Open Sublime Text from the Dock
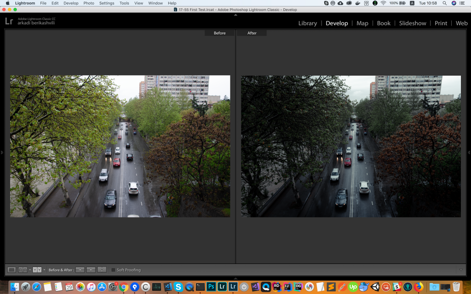Viewport: 471px width, 294px height. [x=331, y=287]
